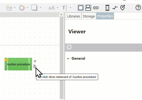Open help with the question mark icon

138,8
